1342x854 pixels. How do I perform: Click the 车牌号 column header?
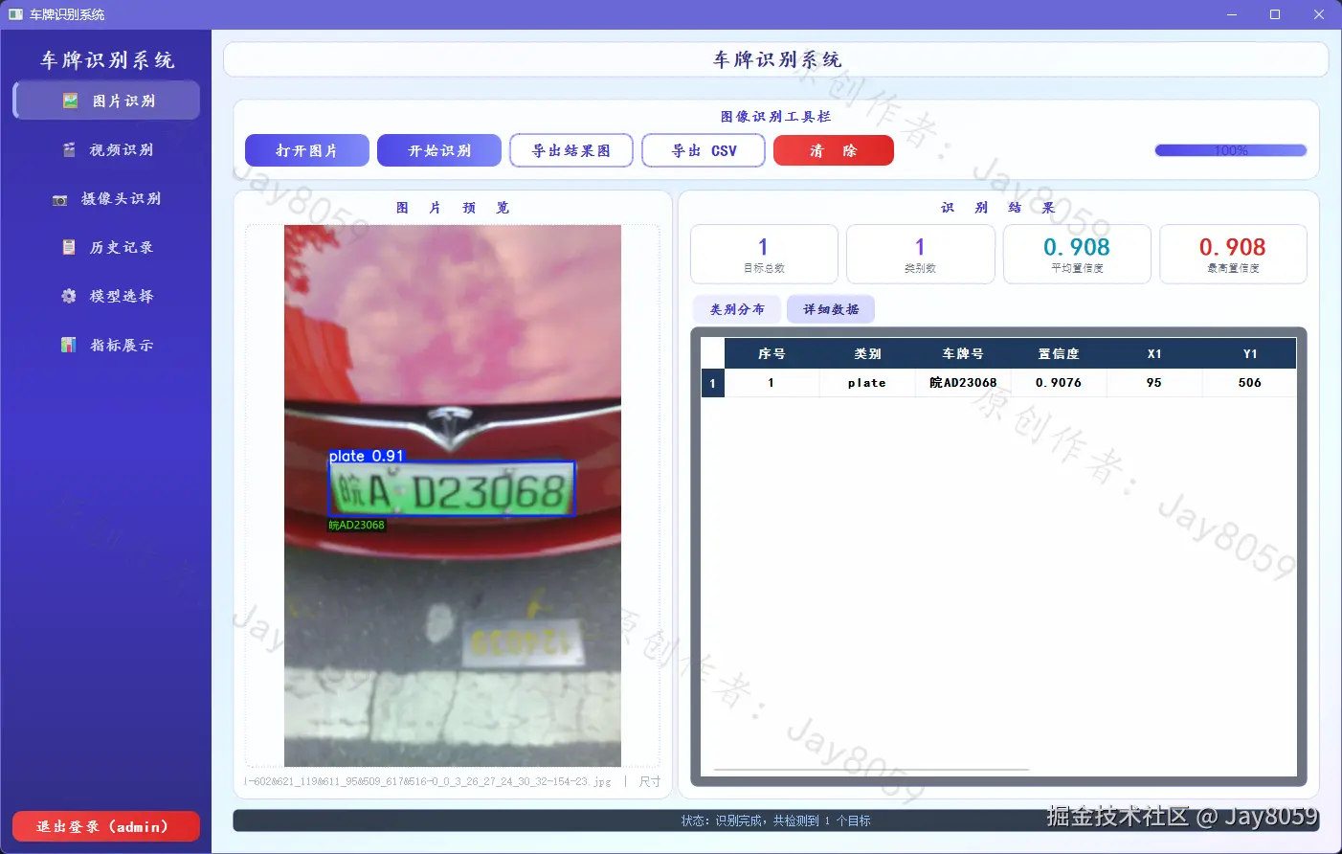(x=963, y=353)
